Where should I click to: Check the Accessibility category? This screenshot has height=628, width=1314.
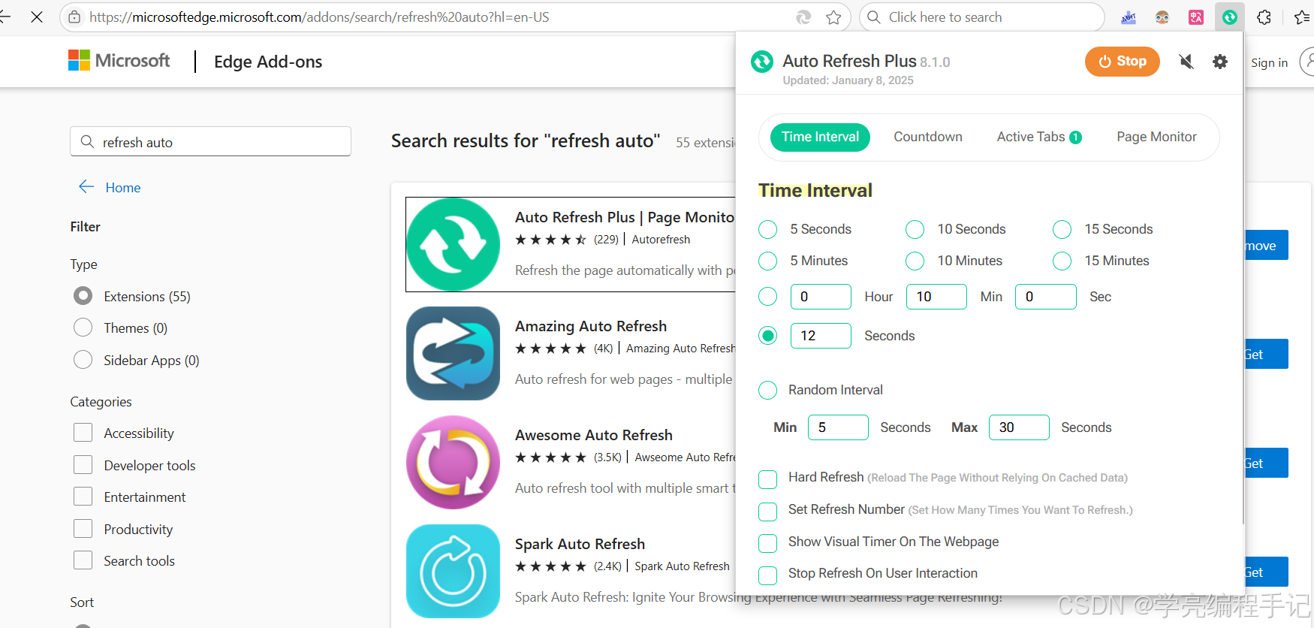pos(83,433)
